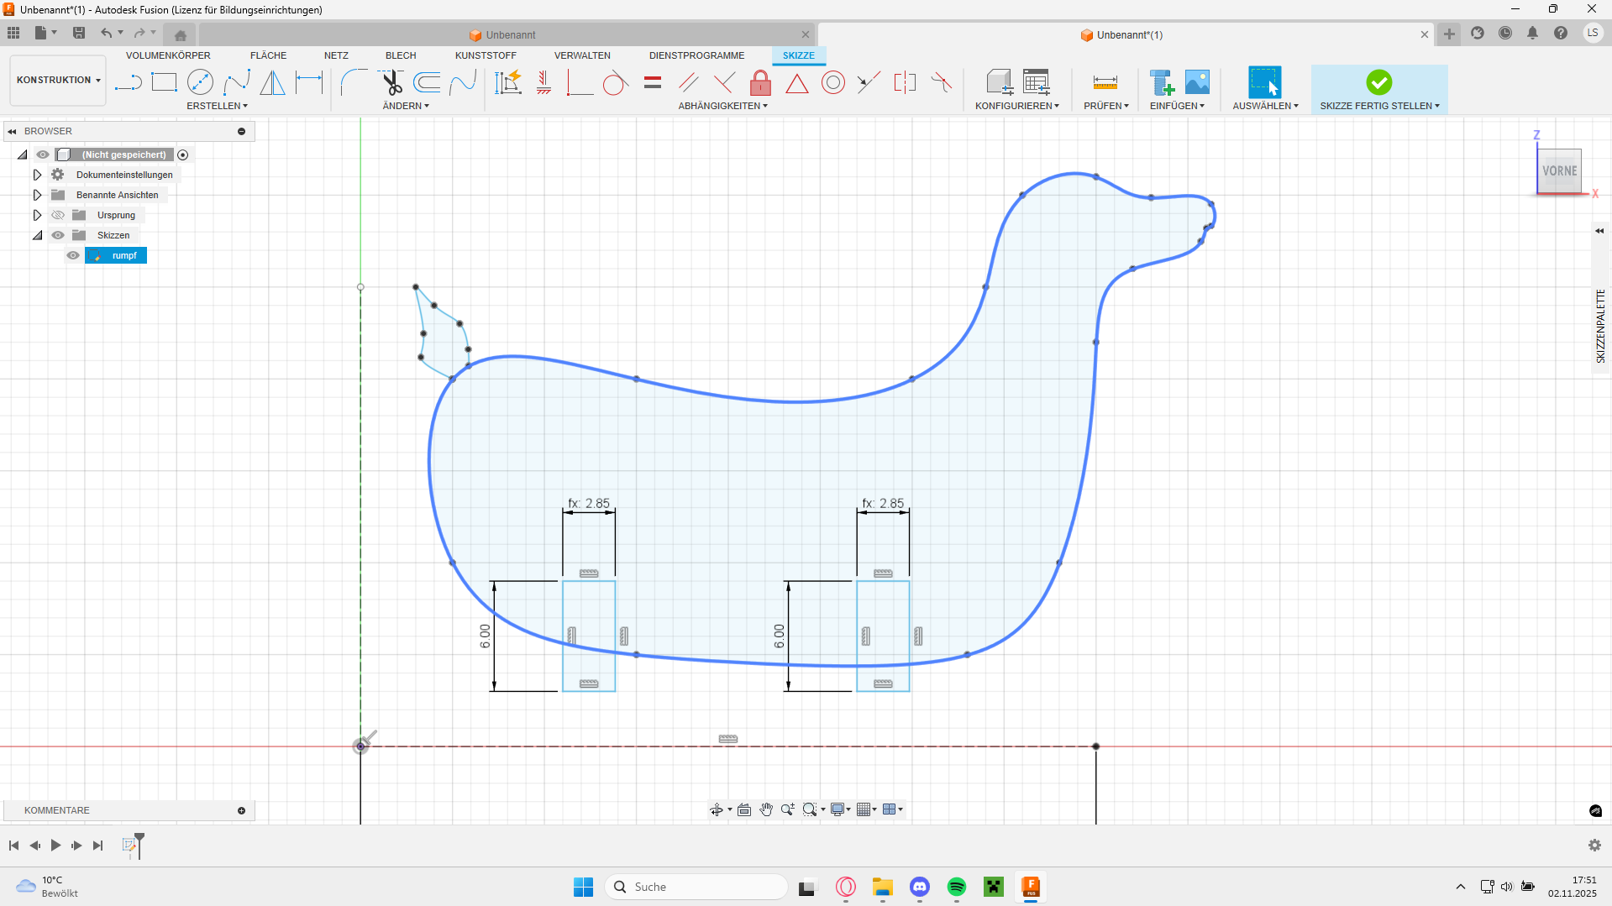
Task: Click the Measure tool under Prüfen
Action: tap(1105, 82)
